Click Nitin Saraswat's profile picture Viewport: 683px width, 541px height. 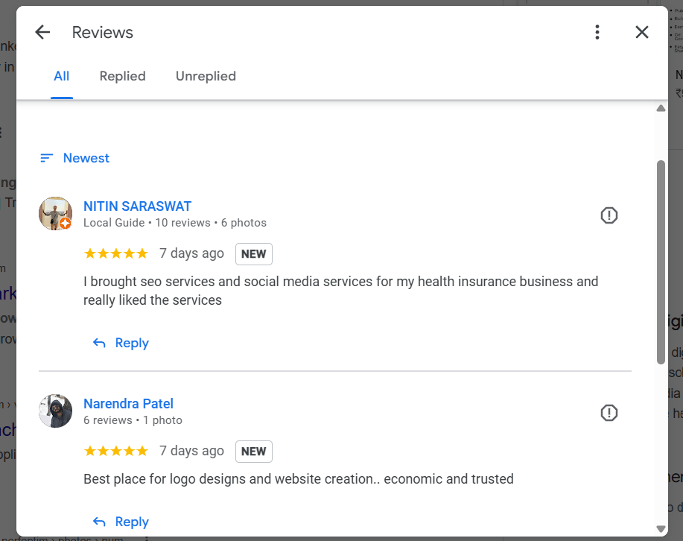[55, 214]
